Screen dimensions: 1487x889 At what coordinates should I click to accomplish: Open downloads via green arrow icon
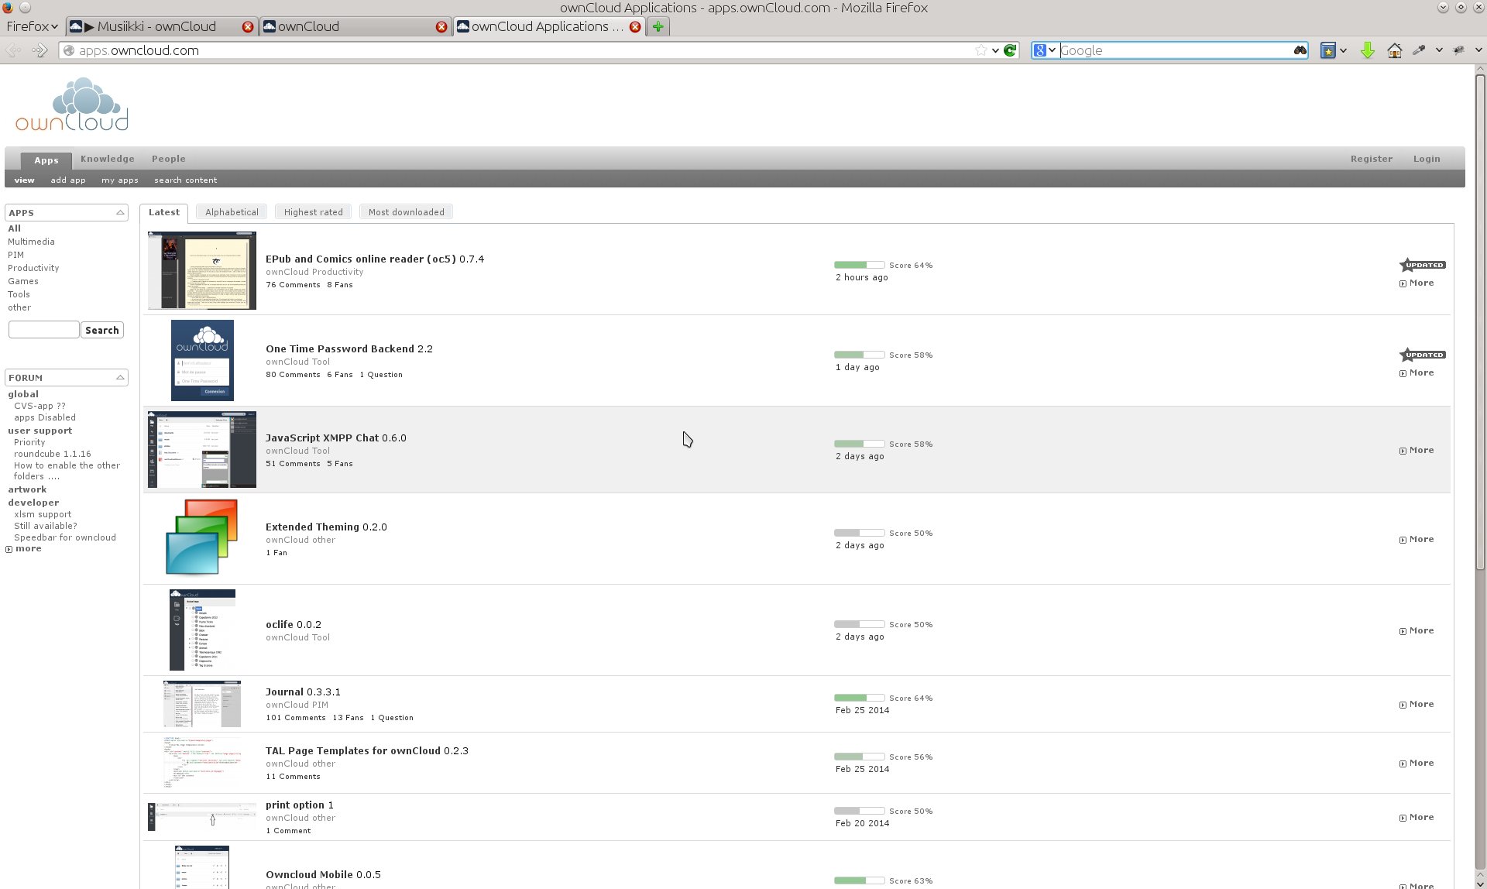point(1368,50)
